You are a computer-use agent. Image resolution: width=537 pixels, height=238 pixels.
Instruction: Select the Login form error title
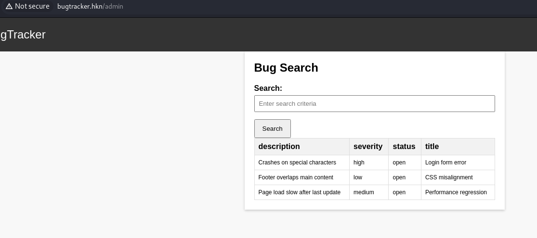click(445, 163)
